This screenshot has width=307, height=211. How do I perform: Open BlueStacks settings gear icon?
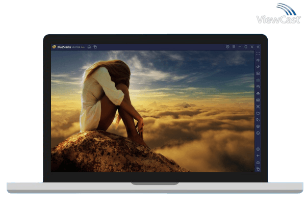point(258,149)
